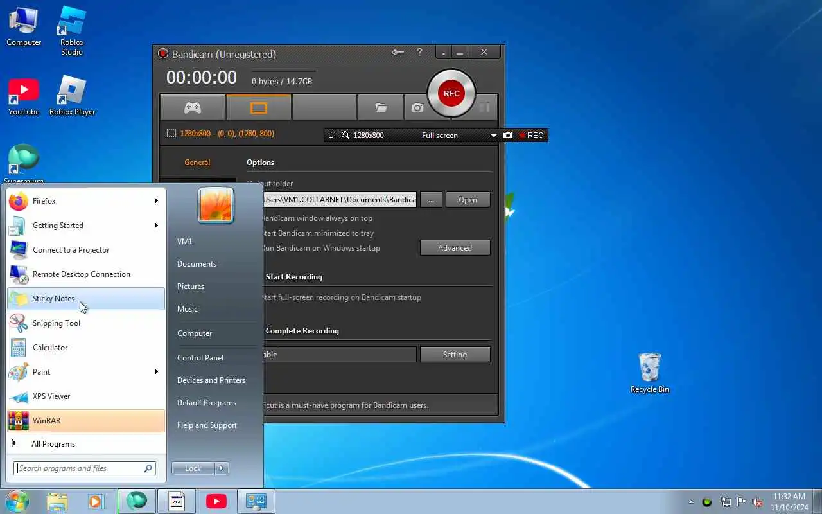Click the dashed selection area icon
Image resolution: width=822 pixels, height=514 pixels.
coord(171,133)
